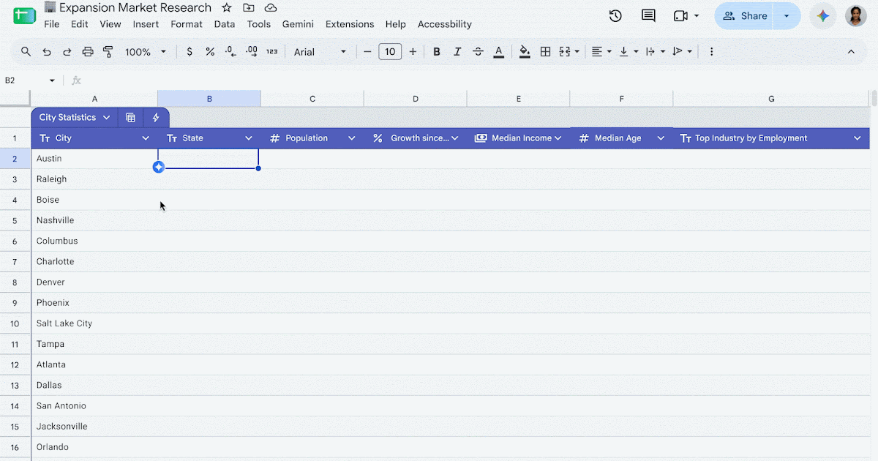Open horizontal align dropdown

(x=601, y=52)
